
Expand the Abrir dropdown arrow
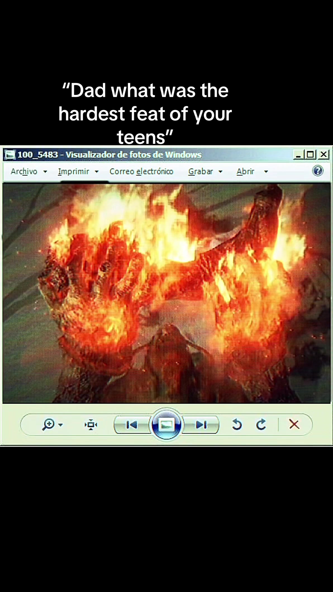pos(266,172)
